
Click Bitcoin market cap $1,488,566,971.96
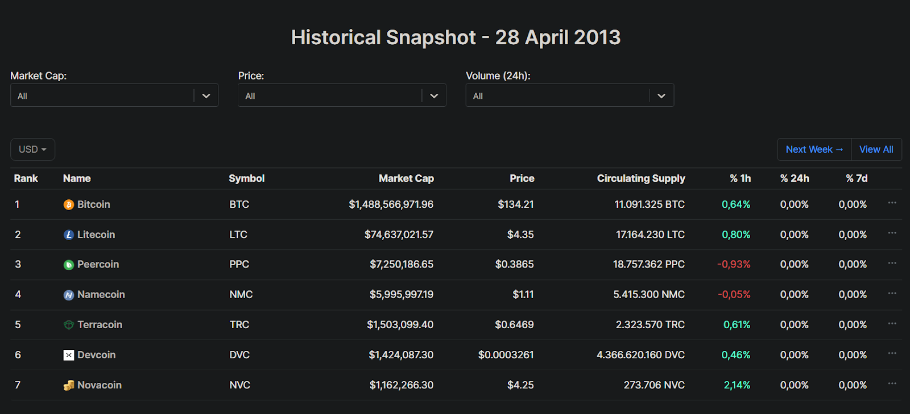coord(391,204)
